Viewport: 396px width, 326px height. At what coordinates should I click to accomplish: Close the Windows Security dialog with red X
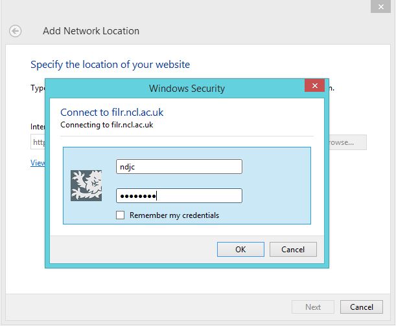point(314,87)
